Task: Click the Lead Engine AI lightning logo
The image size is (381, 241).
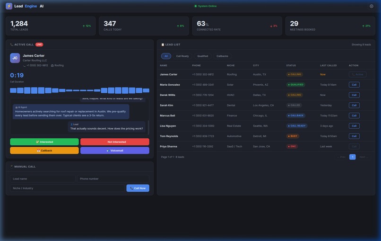Action: 9,6
